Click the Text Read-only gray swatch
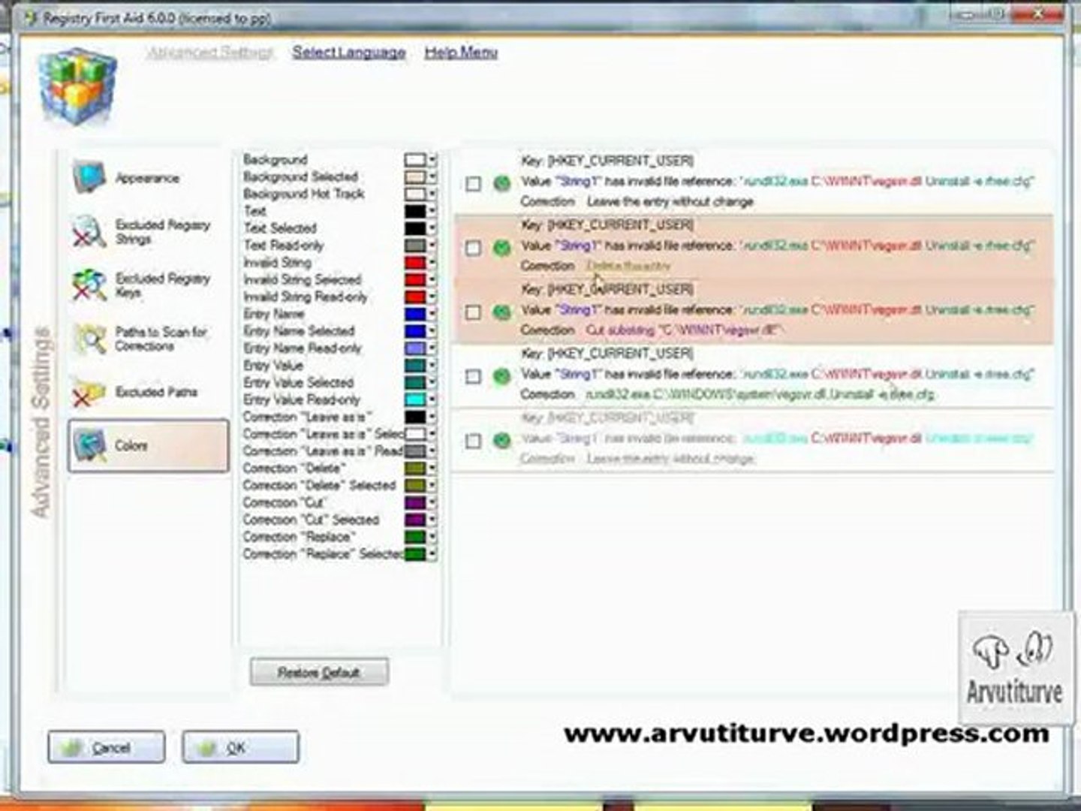Image resolution: width=1081 pixels, height=811 pixels. 415,246
